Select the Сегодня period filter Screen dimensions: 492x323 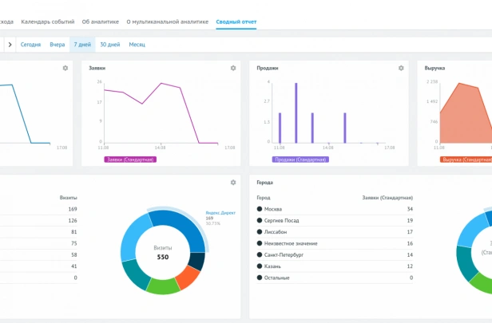(30, 45)
